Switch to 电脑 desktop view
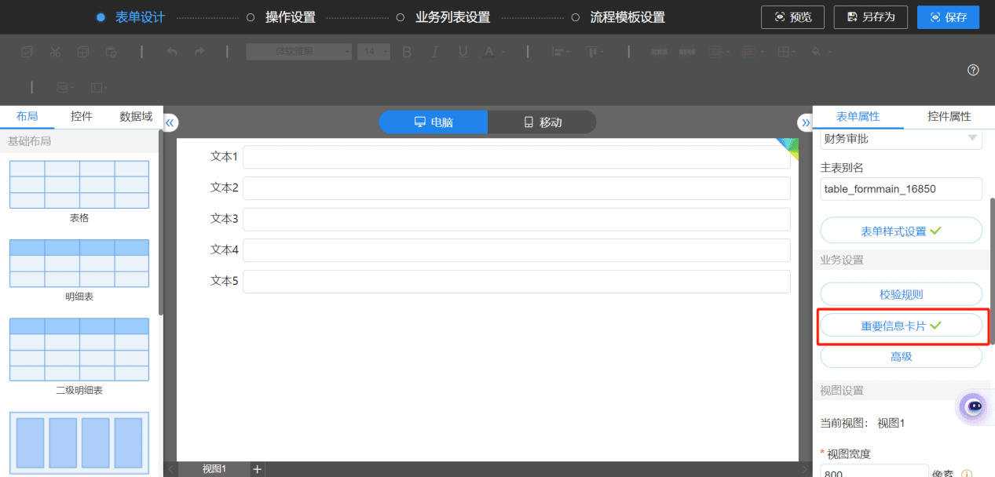995x477 pixels. tap(433, 122)
